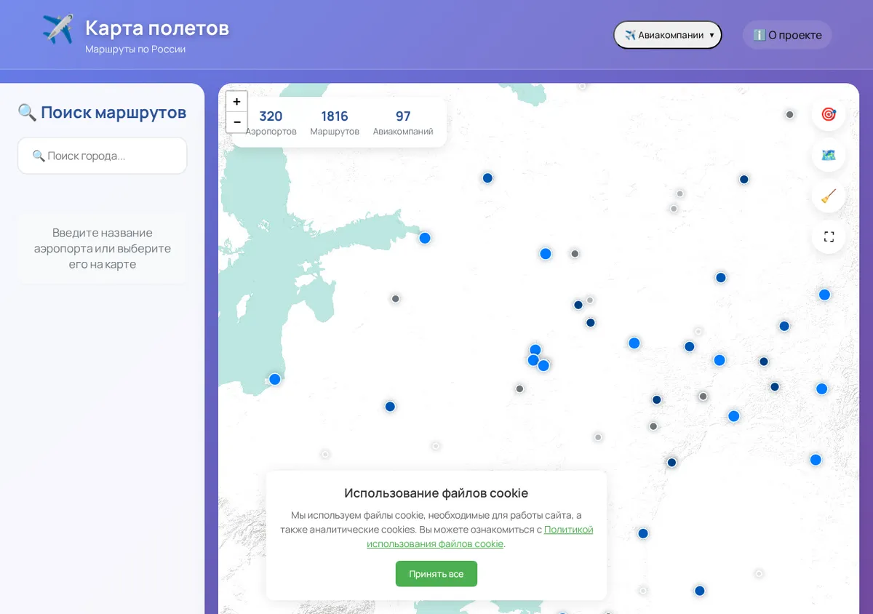
Task: Toggle fullscreen map view icon
Action: point(828,236)
